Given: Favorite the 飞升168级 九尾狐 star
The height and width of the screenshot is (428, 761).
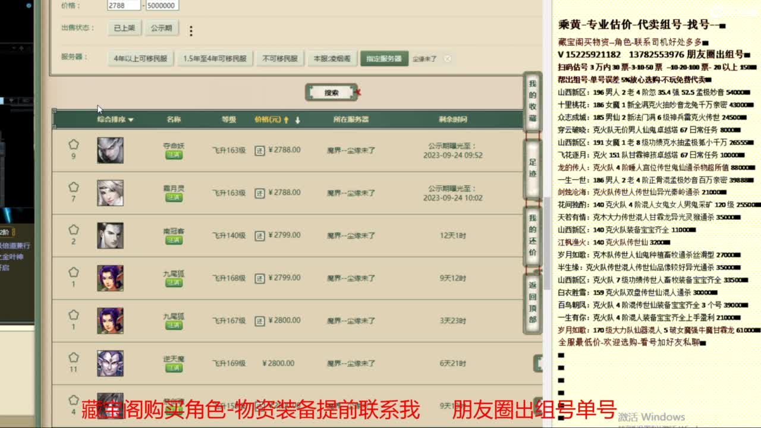Looking at the screenshot, I should click(73, 272).
